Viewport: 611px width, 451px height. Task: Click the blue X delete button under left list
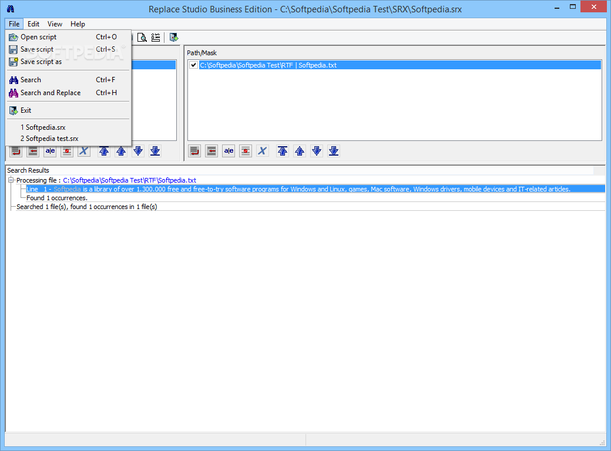[x=84, y=151]
